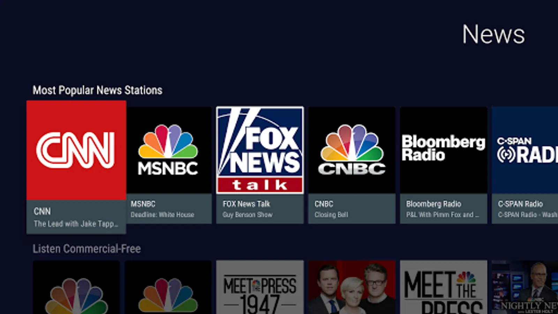
Task: Select the C-SPAN Radio logo tile
Action: (525, 150)
